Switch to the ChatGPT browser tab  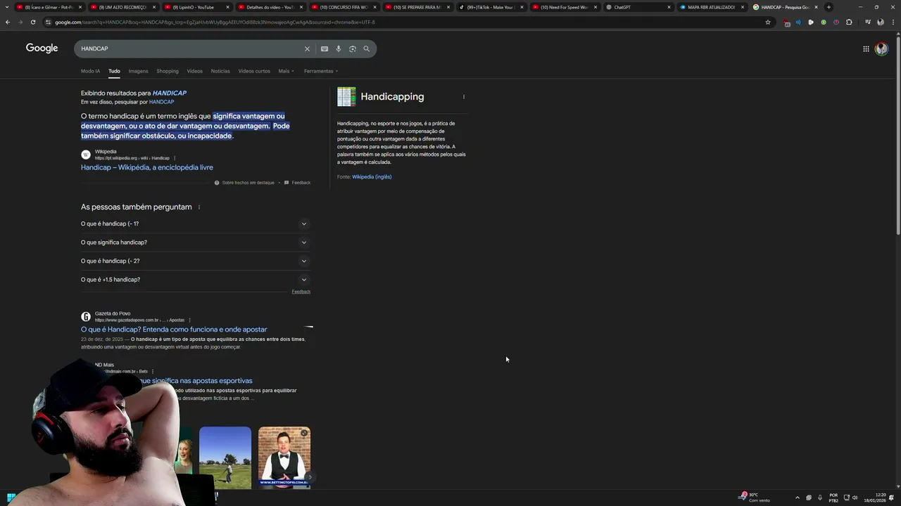(x=639, y=7)
